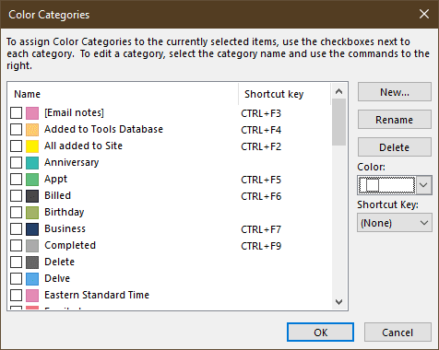Click the dark gray swatch beside Delete
Screen dimensions: 439x350
[x=32, y=262]
